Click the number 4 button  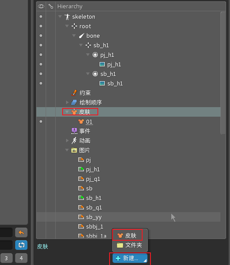point(21,258)
